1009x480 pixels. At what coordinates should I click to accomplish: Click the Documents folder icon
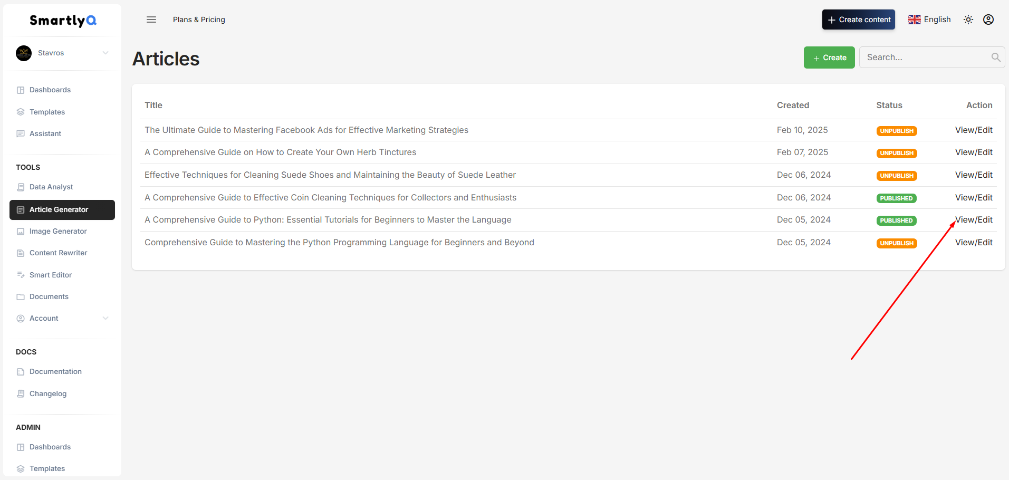[x=21, y=297]
